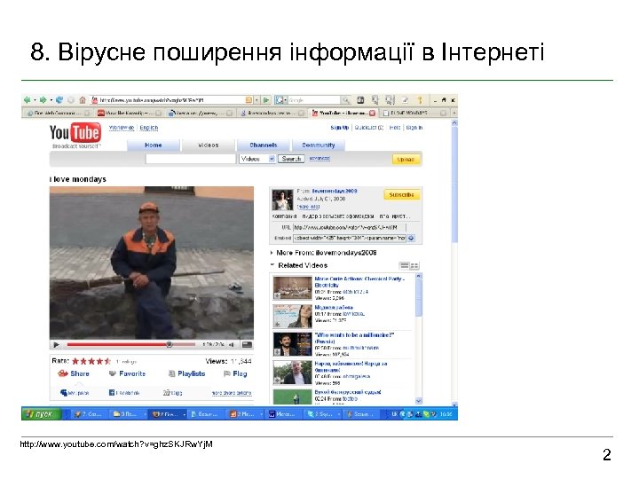Viewport: 639px width, 479px height.
Task: Click the embed customize gear icon
Action: tap(411, 238)
